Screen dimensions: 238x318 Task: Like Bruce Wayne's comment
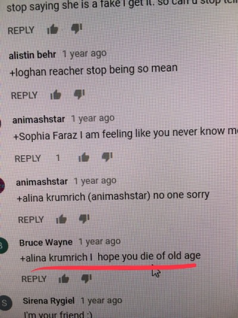(64, 279)
